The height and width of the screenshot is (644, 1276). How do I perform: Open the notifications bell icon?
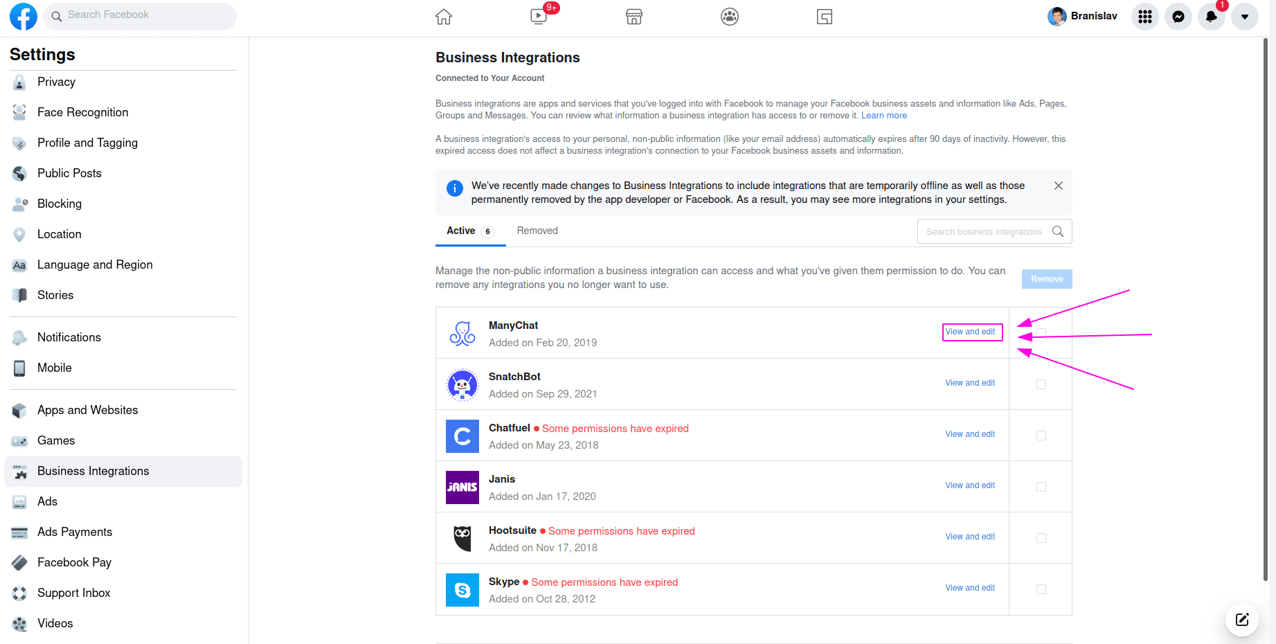coord(1212,17)
